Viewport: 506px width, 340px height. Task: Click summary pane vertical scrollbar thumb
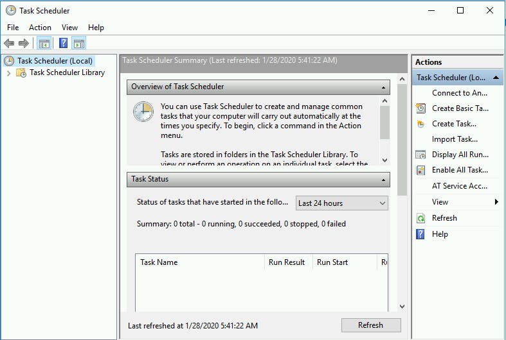click(402, 140)
